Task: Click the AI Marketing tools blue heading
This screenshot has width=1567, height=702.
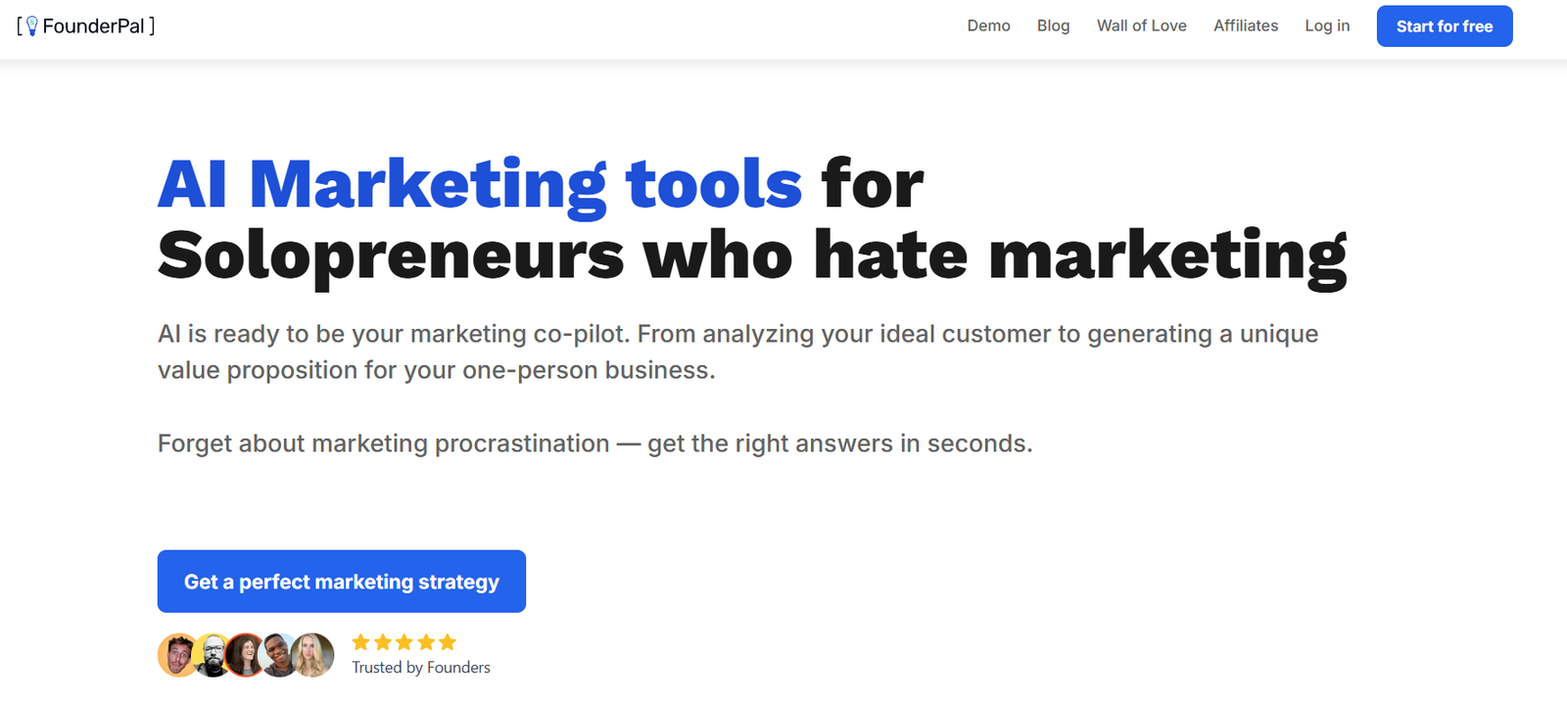Action: (480, 184)
